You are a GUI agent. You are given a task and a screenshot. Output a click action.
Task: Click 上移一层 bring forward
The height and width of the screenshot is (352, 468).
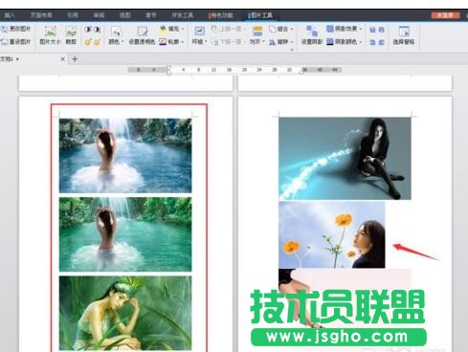[228, 29]
